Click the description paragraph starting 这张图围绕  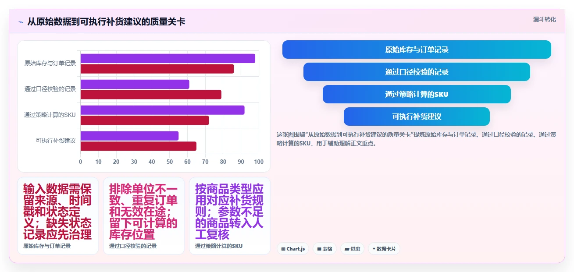[416, 139]
